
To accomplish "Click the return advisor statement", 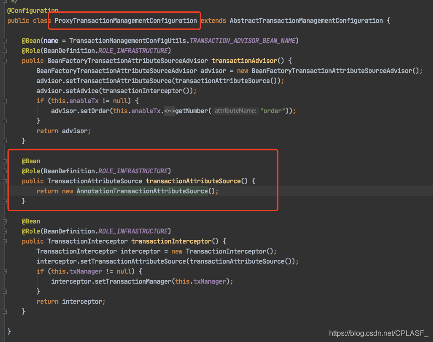I will [x=63, y=131].
